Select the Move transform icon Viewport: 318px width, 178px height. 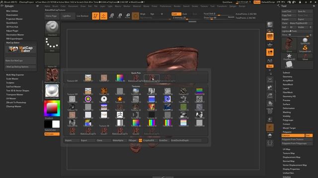[x=111, y=16]
